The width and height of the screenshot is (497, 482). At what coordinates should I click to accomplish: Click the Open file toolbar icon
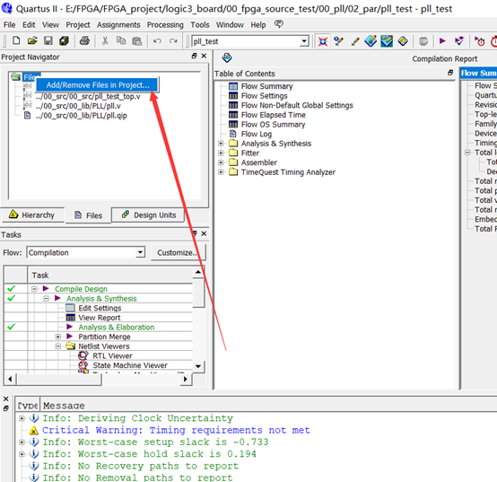coord(32,41)
